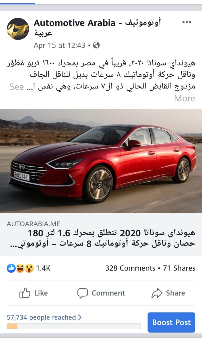Open insights via people reached chevron
Viewport: 202px width, 341px height.
[80, 317]
